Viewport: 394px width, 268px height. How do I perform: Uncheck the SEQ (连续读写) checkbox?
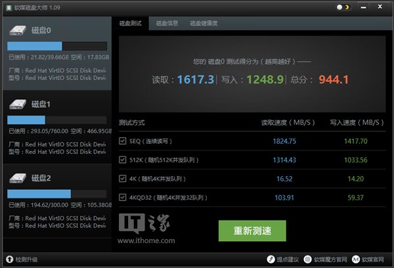pyautogui.click(x=122, y=141)
